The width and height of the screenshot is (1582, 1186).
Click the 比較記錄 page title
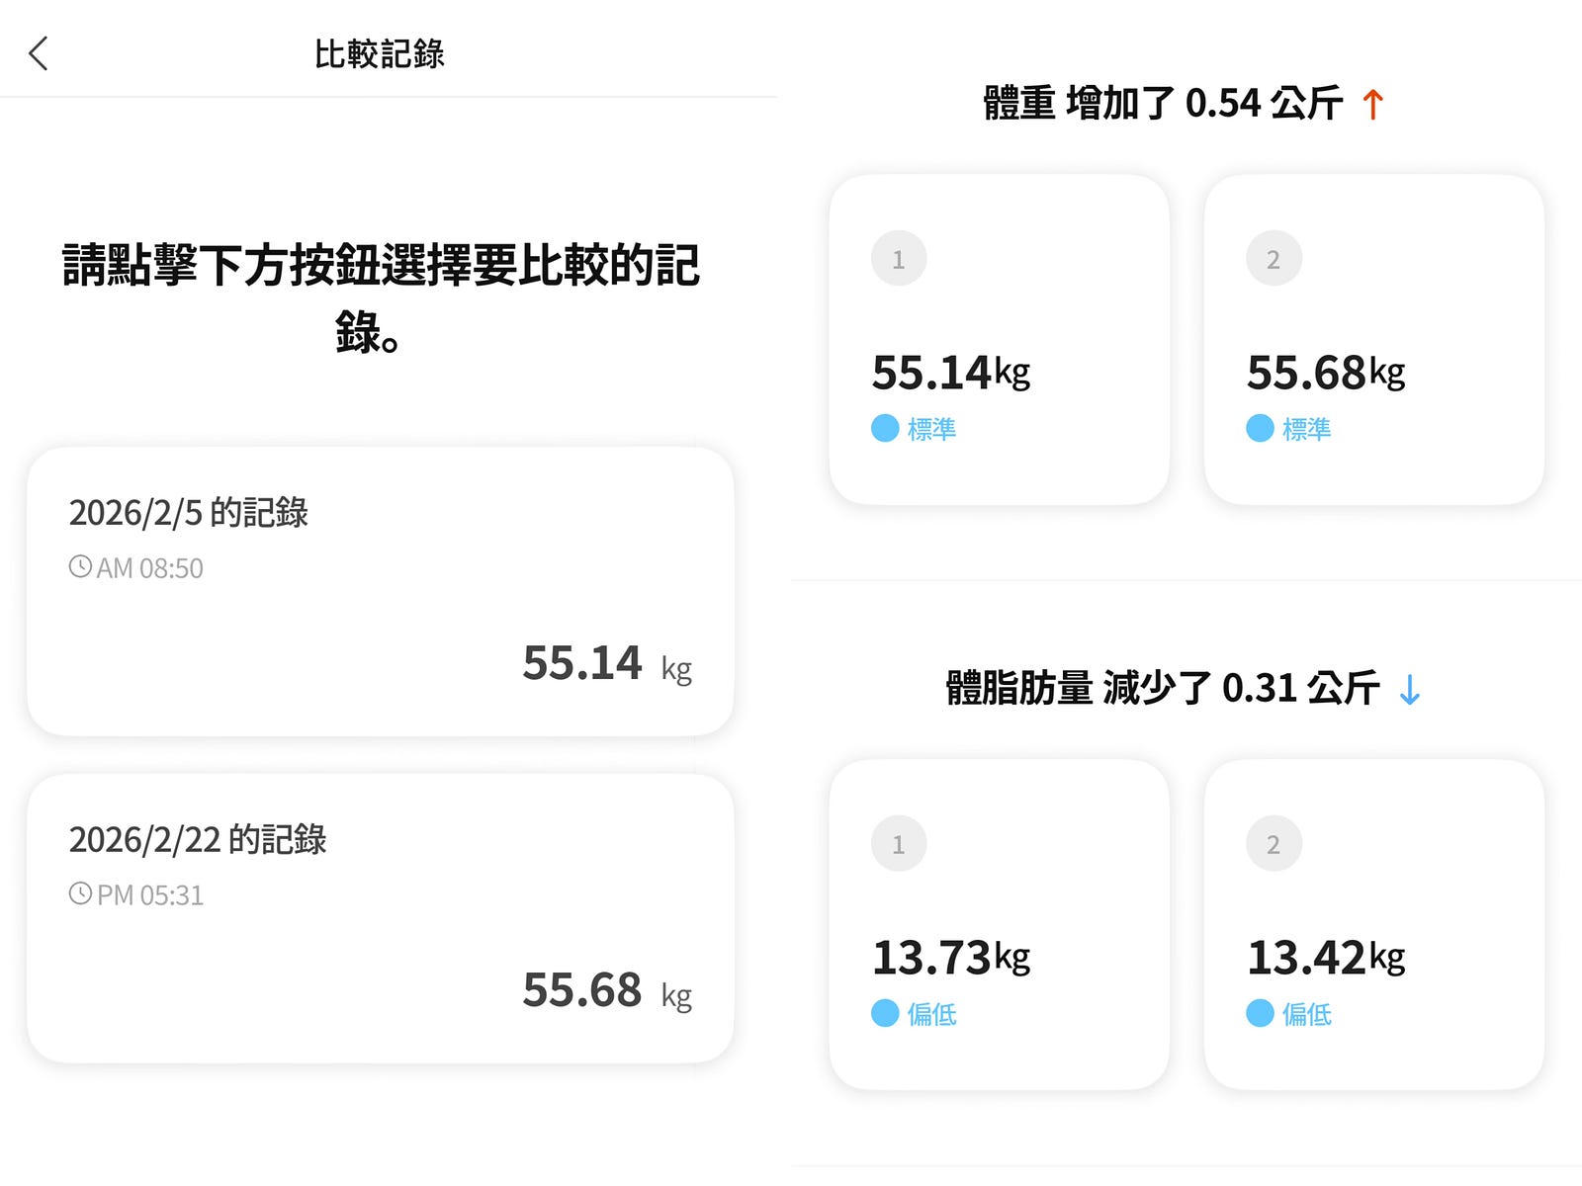coord(380,53)
